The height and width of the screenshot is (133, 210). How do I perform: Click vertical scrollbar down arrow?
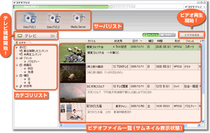click(203, 121)
